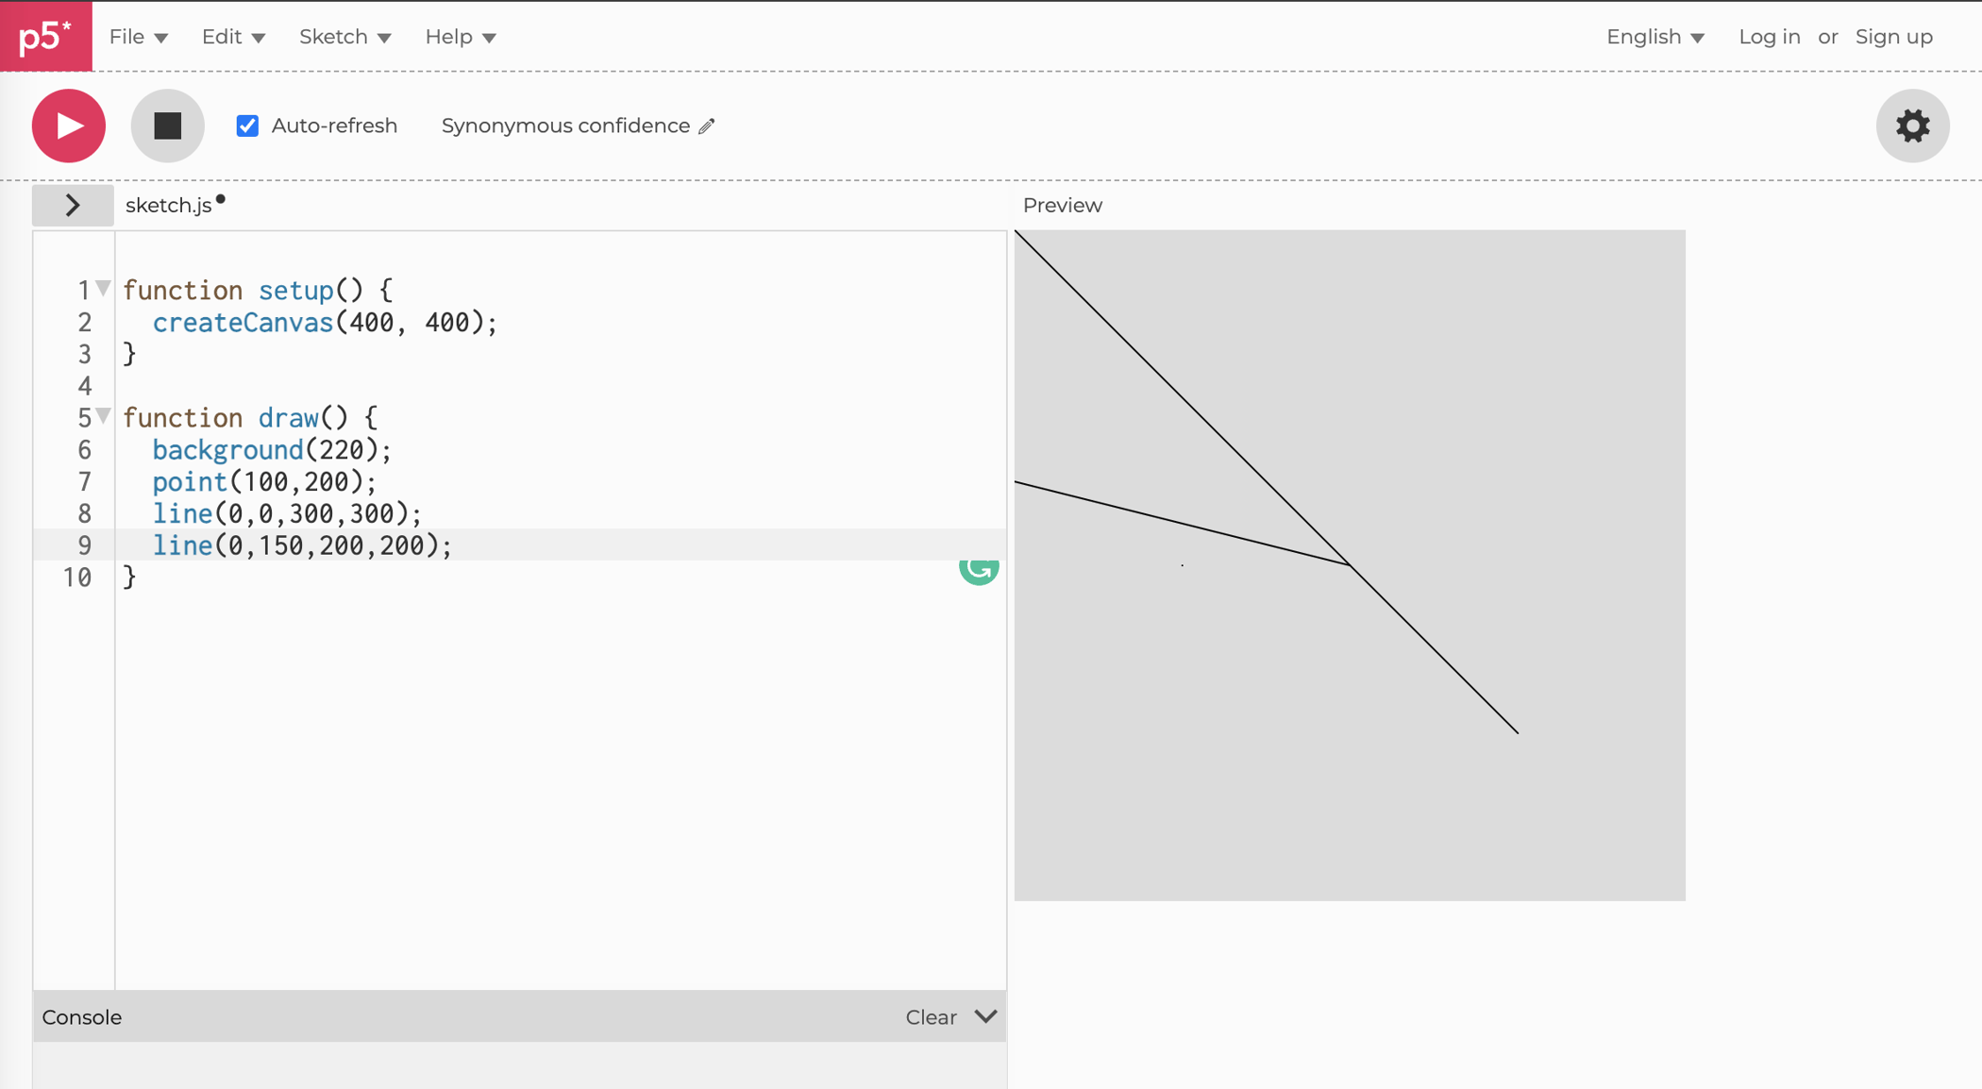Uncheck the Auto-refresh checkbox
The height and width of the screenshot is (1089, 1982).
tap(247, 126)
